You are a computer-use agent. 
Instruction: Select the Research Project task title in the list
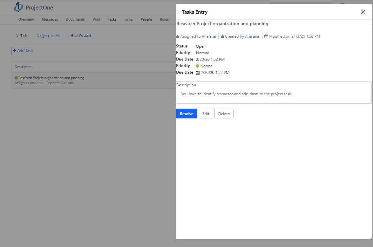pyautogui.click(x=51, y=78)
